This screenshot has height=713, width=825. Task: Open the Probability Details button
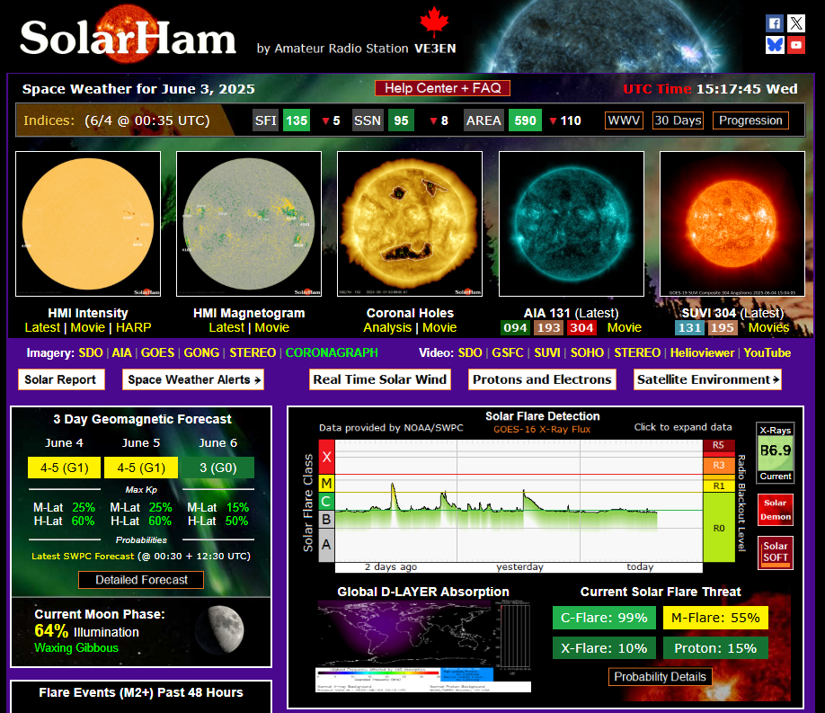660,677
